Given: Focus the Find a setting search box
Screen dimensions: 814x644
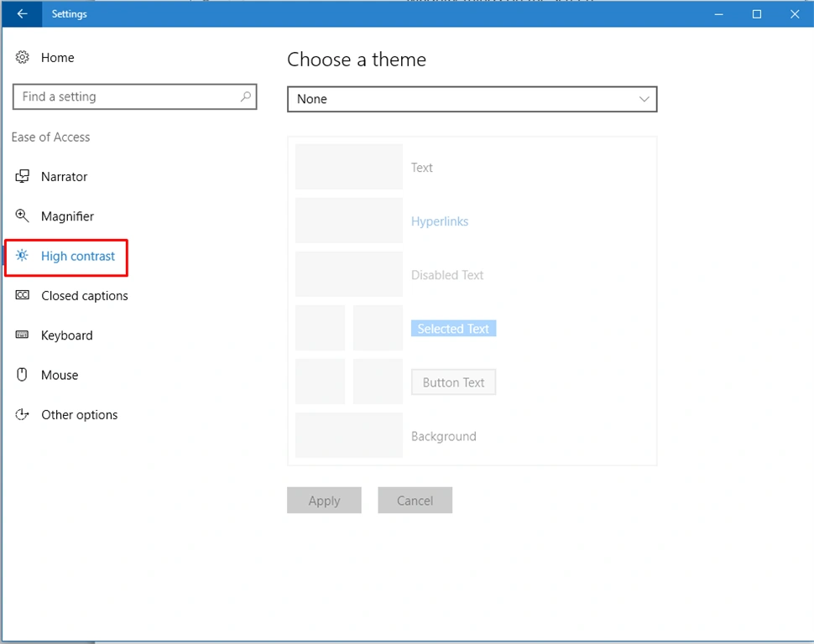Looking at the screenshot, I should (x=134, y=96).
